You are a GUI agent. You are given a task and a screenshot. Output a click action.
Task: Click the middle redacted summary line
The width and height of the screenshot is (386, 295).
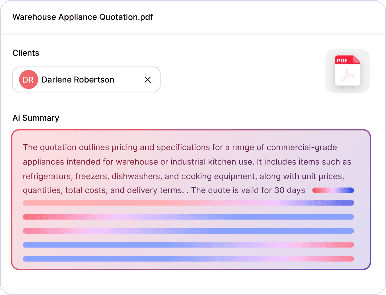(x=188, y=231)
